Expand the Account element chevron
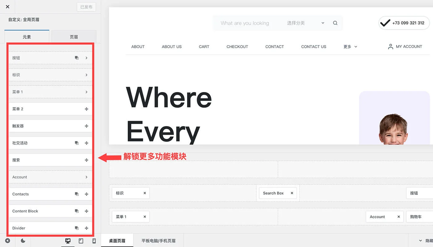433x247 pixels. [87, 177]
